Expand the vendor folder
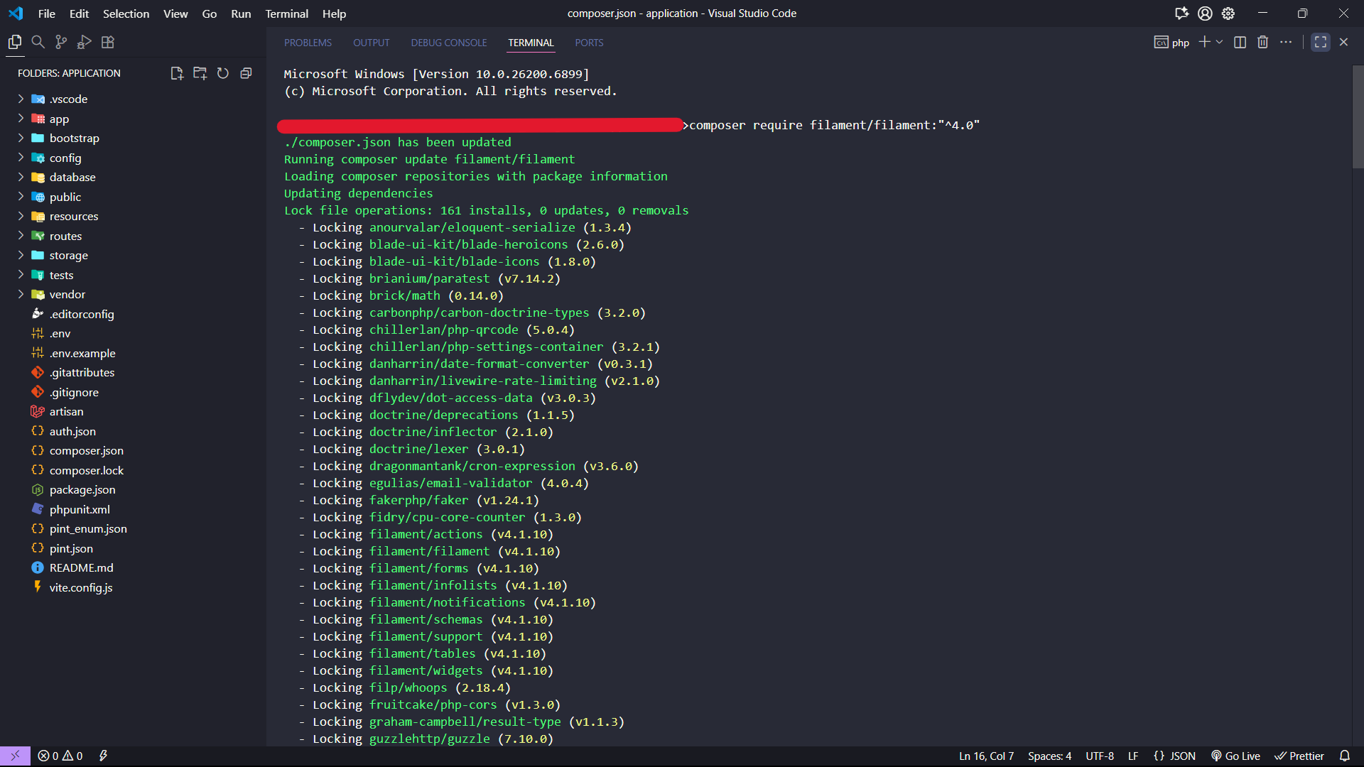Image resolution: width=1364 pixels, height=767 pixels. [67, 294]
